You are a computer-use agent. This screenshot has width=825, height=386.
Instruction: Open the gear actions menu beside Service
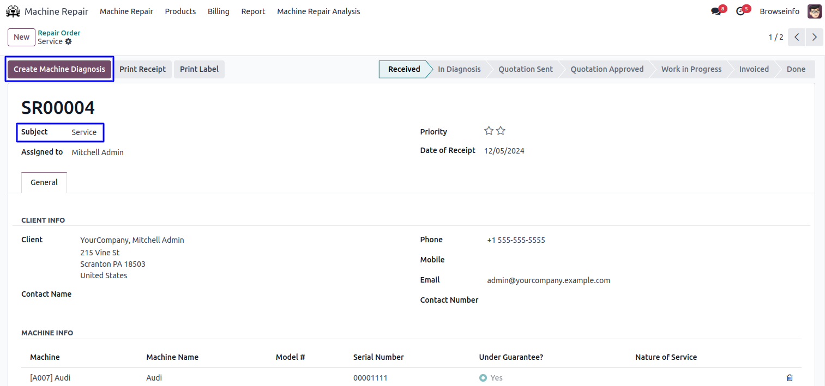tap(68, 42)
